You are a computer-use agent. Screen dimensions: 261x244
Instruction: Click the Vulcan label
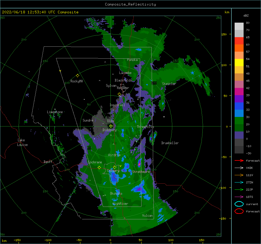coord(148,216)
